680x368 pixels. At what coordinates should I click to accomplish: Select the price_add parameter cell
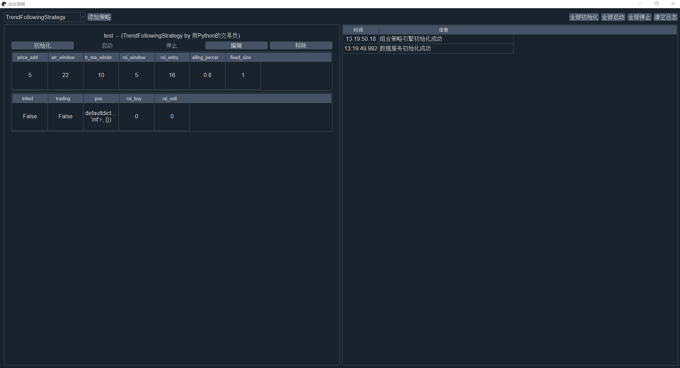click(x=29, y=75)
